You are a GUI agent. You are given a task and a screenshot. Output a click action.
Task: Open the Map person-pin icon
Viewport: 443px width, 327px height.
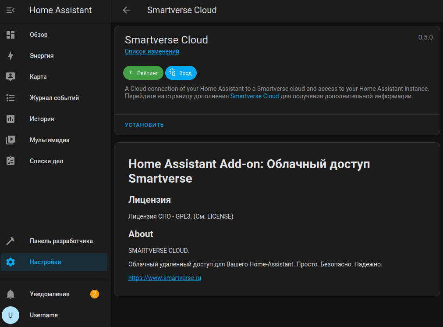point(11,77)
